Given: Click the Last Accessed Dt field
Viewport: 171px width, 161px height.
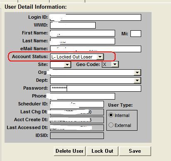Looking at the screenshot, I should [x=77, y=128].
